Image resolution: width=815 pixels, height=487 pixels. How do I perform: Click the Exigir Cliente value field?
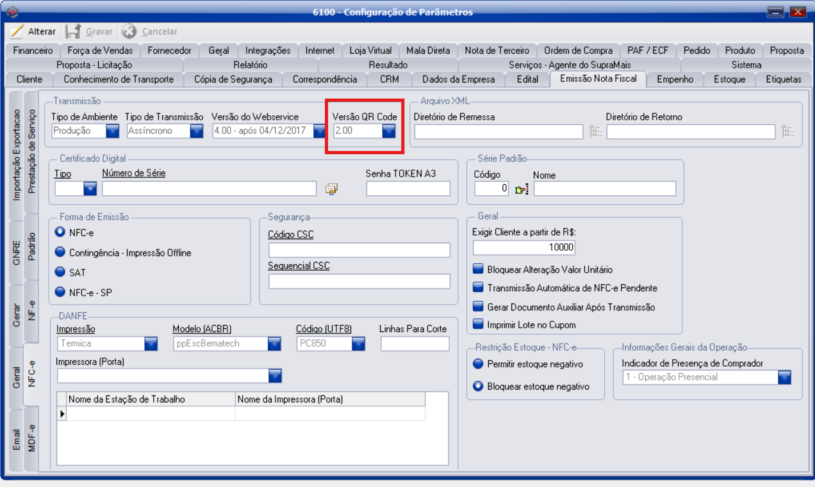pyautogui.click(x=524, y=248)
